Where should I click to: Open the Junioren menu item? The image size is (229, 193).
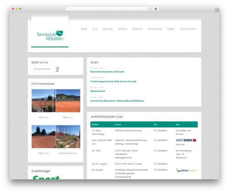pos(123,29)
